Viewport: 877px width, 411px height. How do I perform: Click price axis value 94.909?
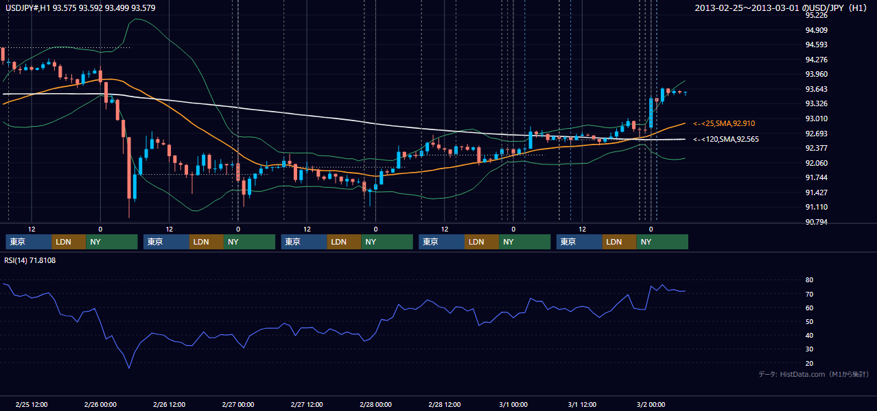[817, 30]
